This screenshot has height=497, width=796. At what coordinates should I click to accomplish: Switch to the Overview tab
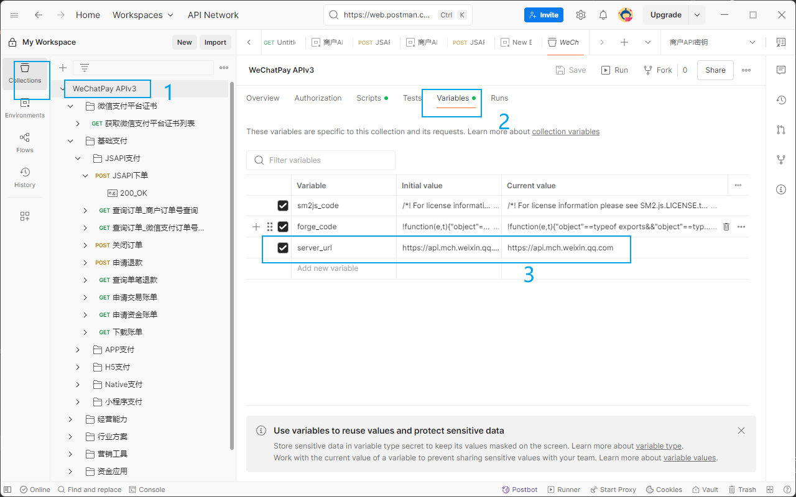[x=263, y=98]
